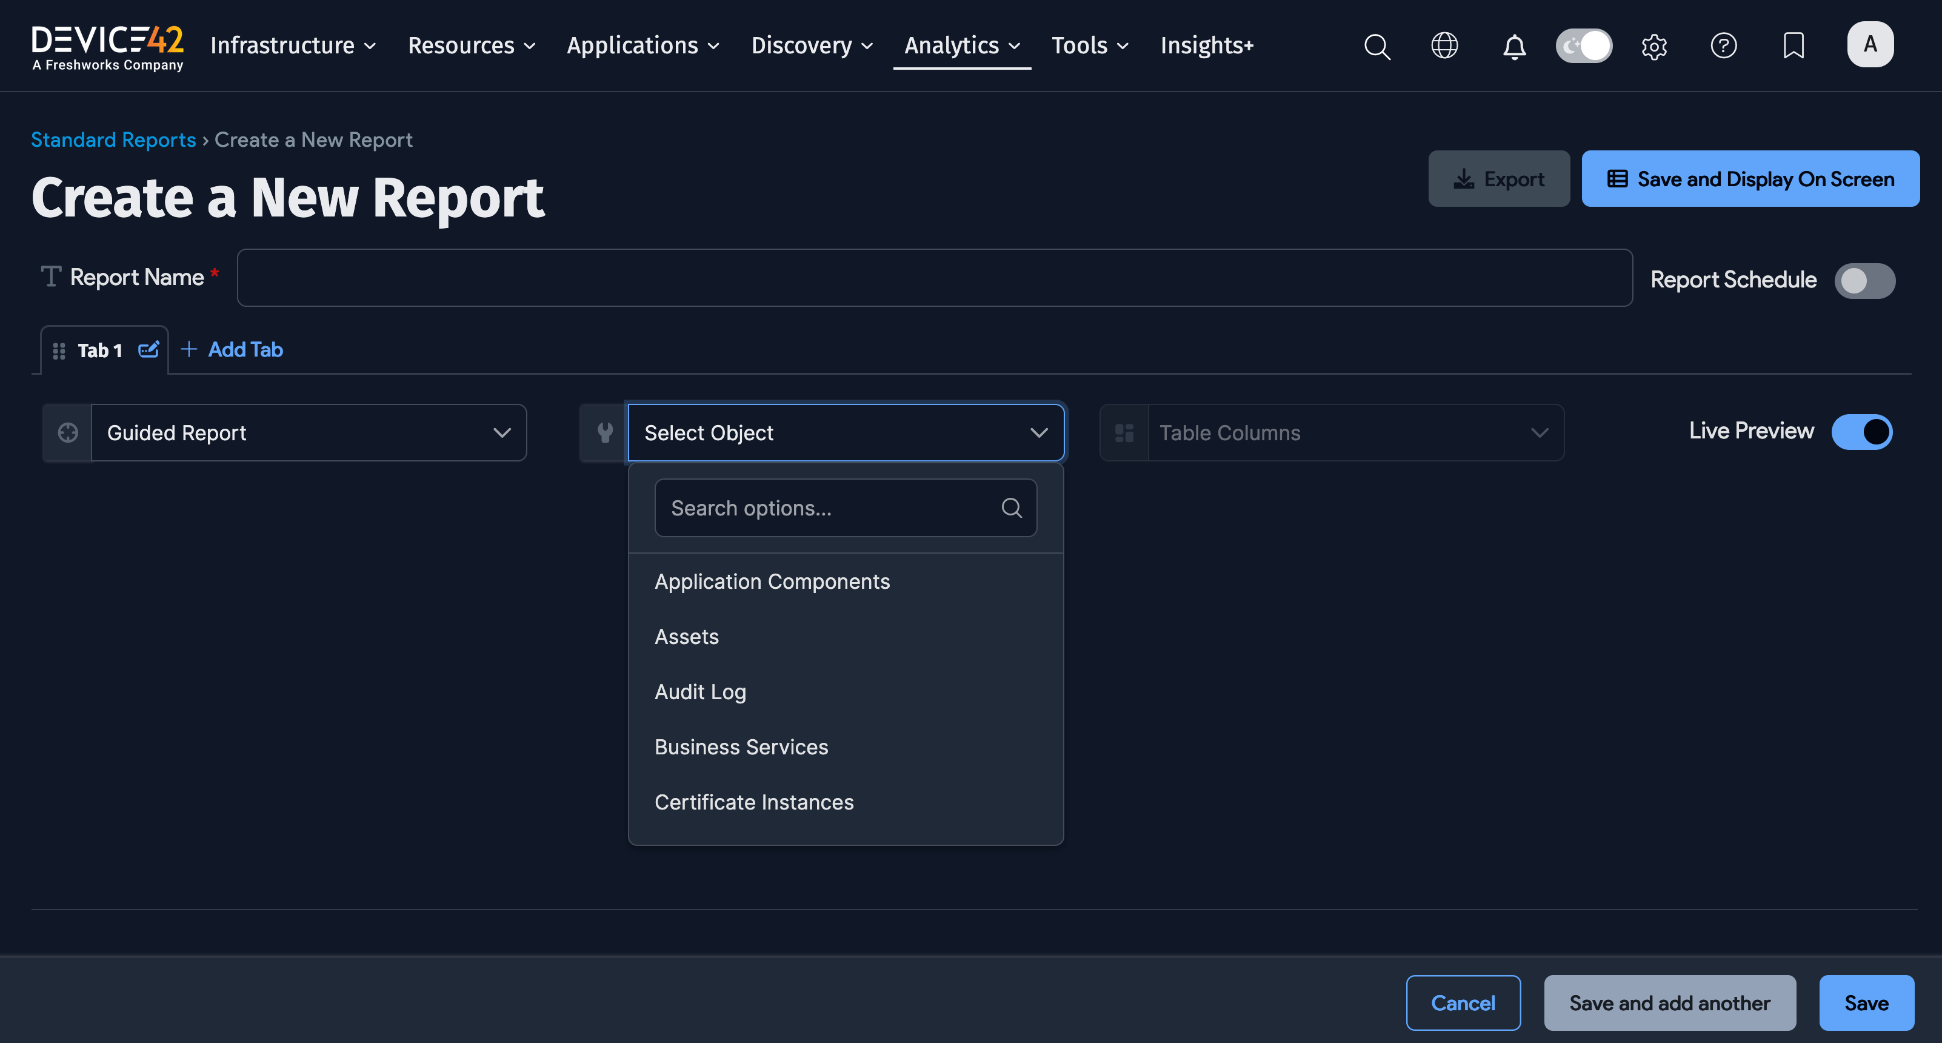
Task: Select Audit Log from the list
Action: [x=700, y=691]
